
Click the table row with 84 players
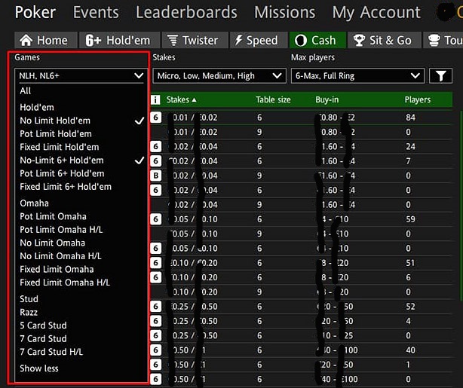[301, 118]
